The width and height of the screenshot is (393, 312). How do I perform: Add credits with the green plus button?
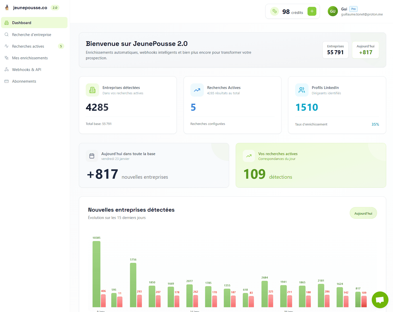pos(312,11)
